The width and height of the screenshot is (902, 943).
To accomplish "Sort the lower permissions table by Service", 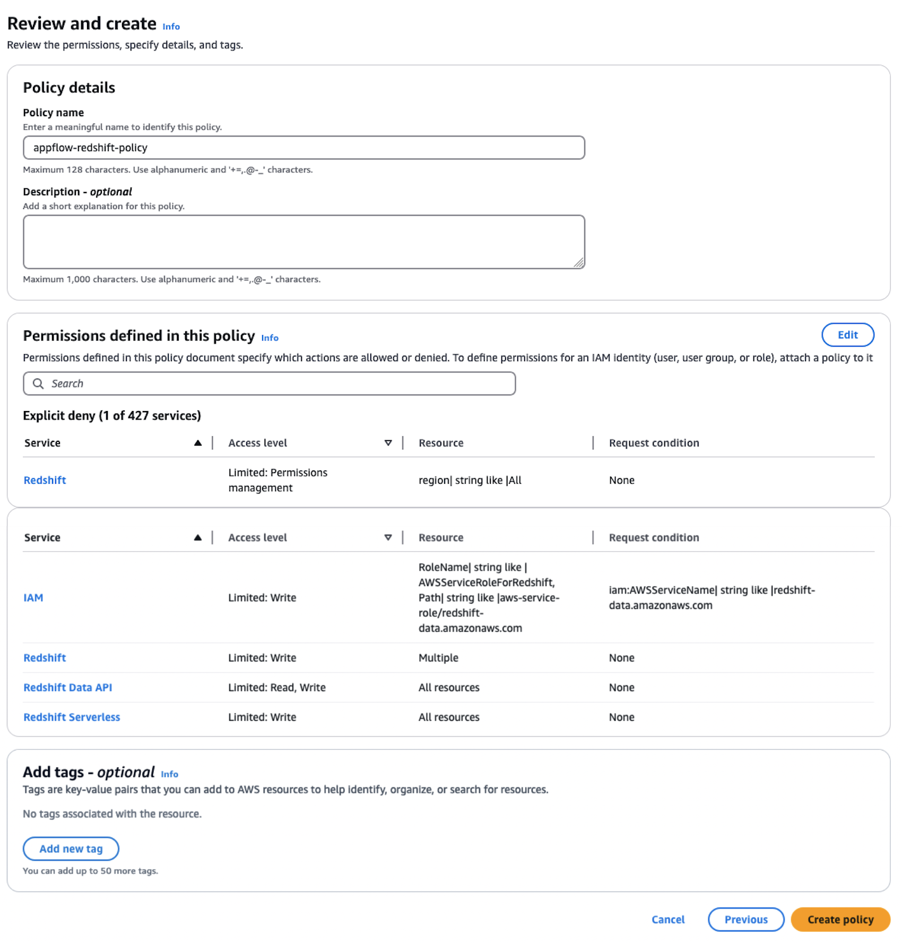I will 198,537.
